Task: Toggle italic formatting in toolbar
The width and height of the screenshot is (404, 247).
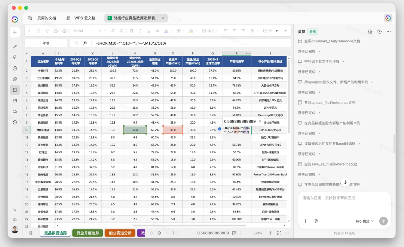Action: point(140,31)
